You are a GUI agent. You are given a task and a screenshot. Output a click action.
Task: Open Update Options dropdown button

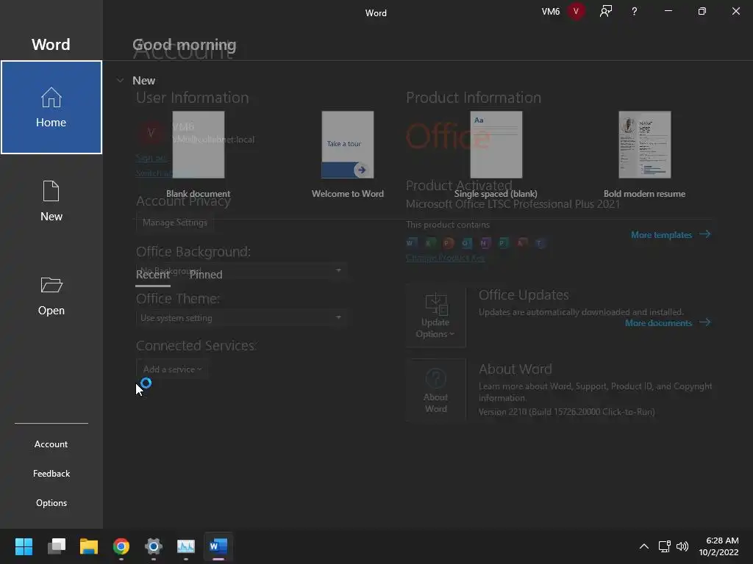pyautogui.click(x=436, y=316)
